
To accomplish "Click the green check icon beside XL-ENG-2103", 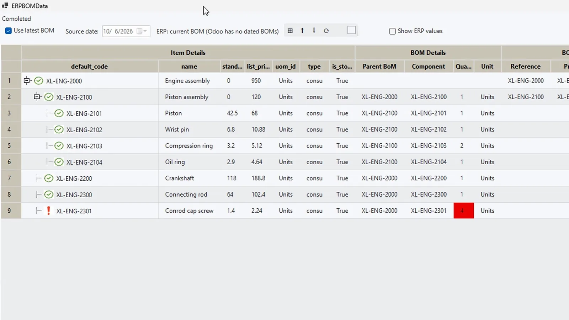I will (x=59, y=146).
